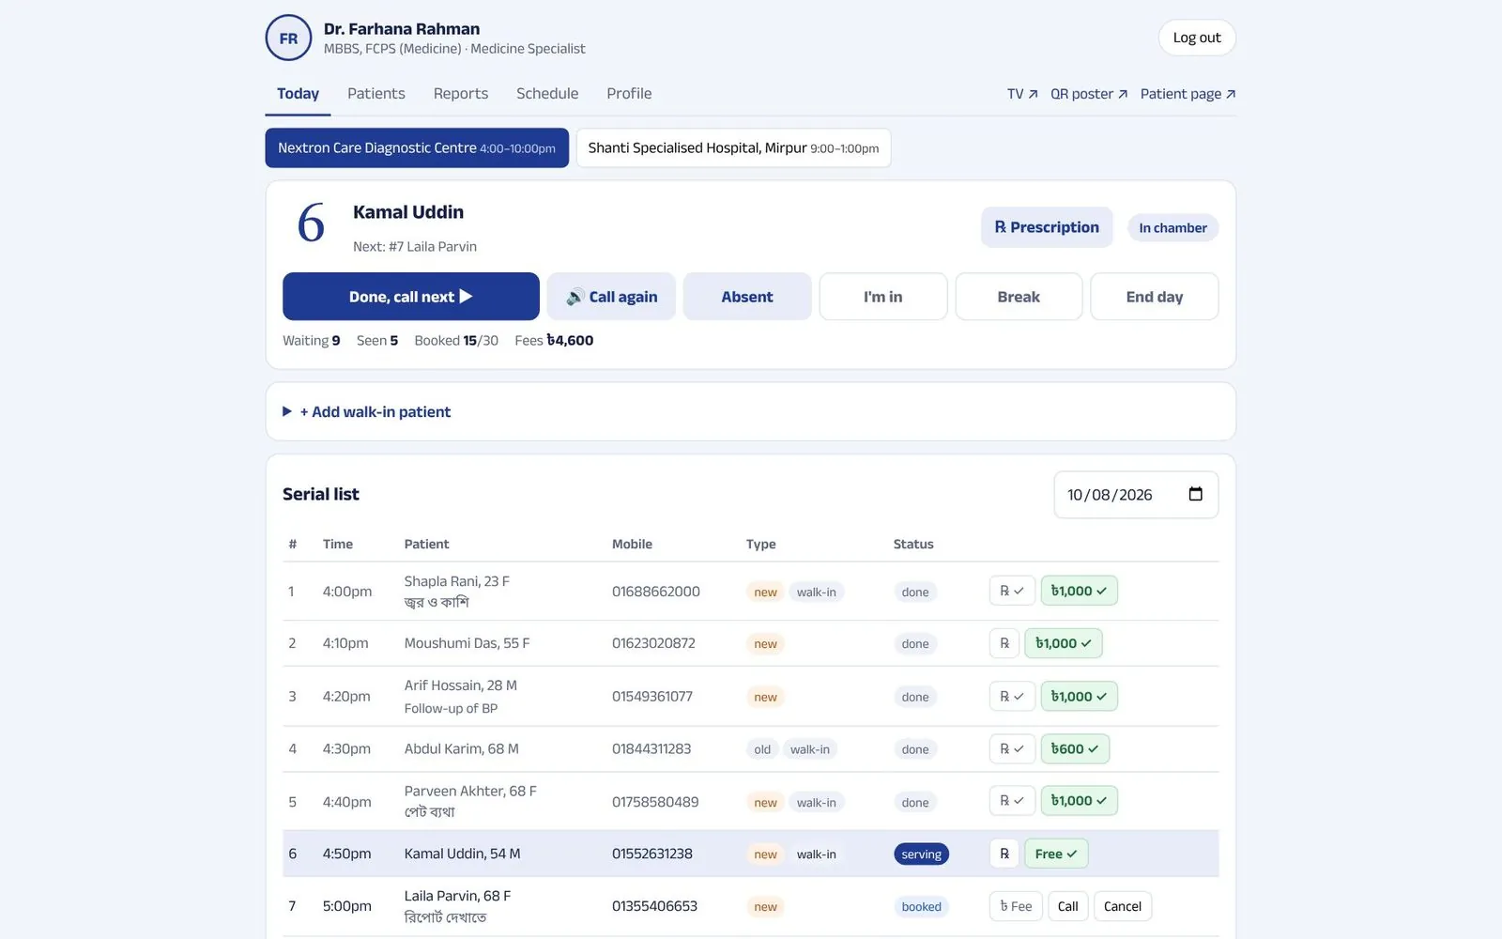1502x939 pixels.
Task: Click the ৳ Fee button for Laila Parvin
Action: tap(1016, 906)
